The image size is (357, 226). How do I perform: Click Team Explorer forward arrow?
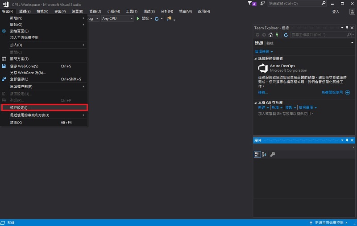264,35
